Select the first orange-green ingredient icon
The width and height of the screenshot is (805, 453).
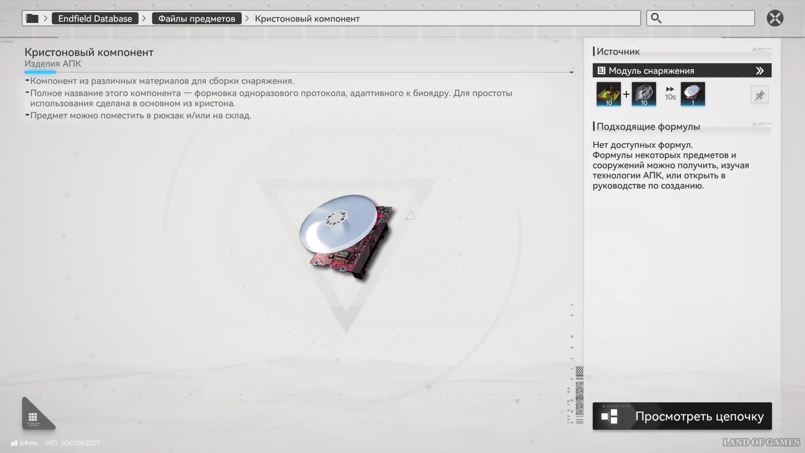click(608, 94)
